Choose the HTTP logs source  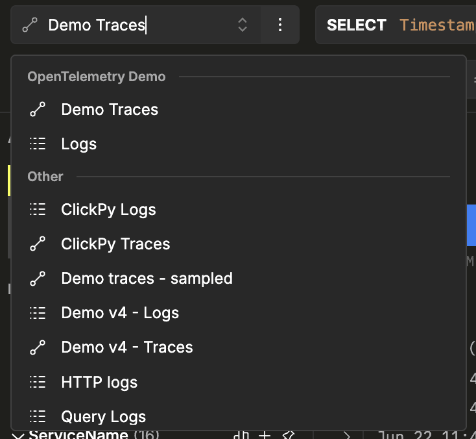[x=238, y=382]
